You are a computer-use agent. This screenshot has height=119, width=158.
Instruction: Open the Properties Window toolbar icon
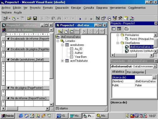pos(103,18)
